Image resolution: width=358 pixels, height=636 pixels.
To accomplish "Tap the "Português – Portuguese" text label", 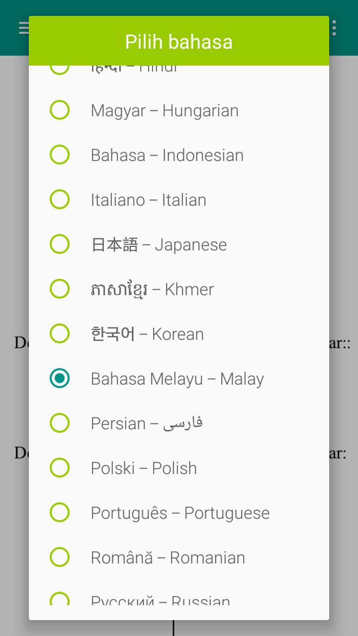I will tap(180, 513).
